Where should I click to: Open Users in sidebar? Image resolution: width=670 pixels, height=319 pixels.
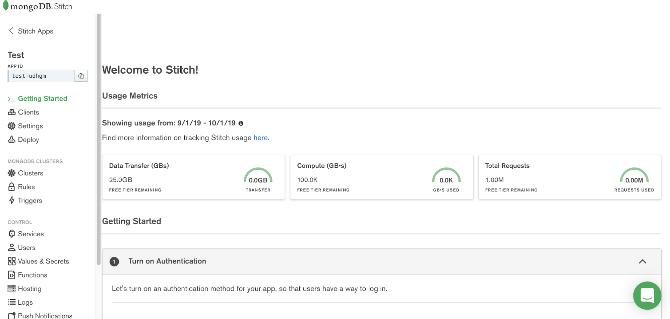[x=27, y=248]
